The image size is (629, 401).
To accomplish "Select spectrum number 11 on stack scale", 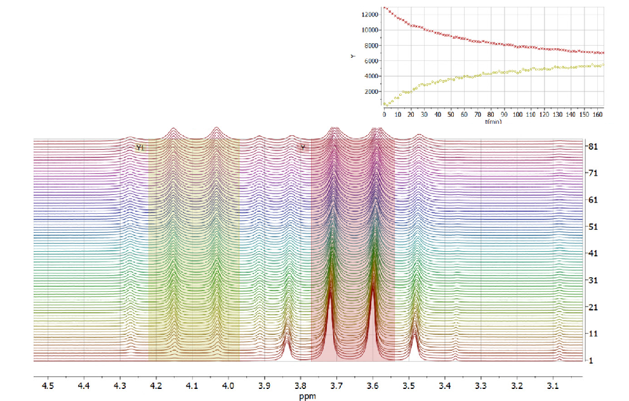I will click(x=593, y=334).
